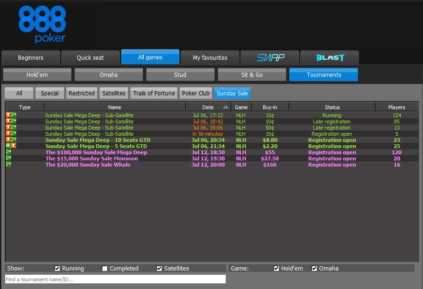Click the green 2nd icon beside the $15,000 Monsoon
Viewport: 423px width, 289px height.
click(x=9, y=158)
